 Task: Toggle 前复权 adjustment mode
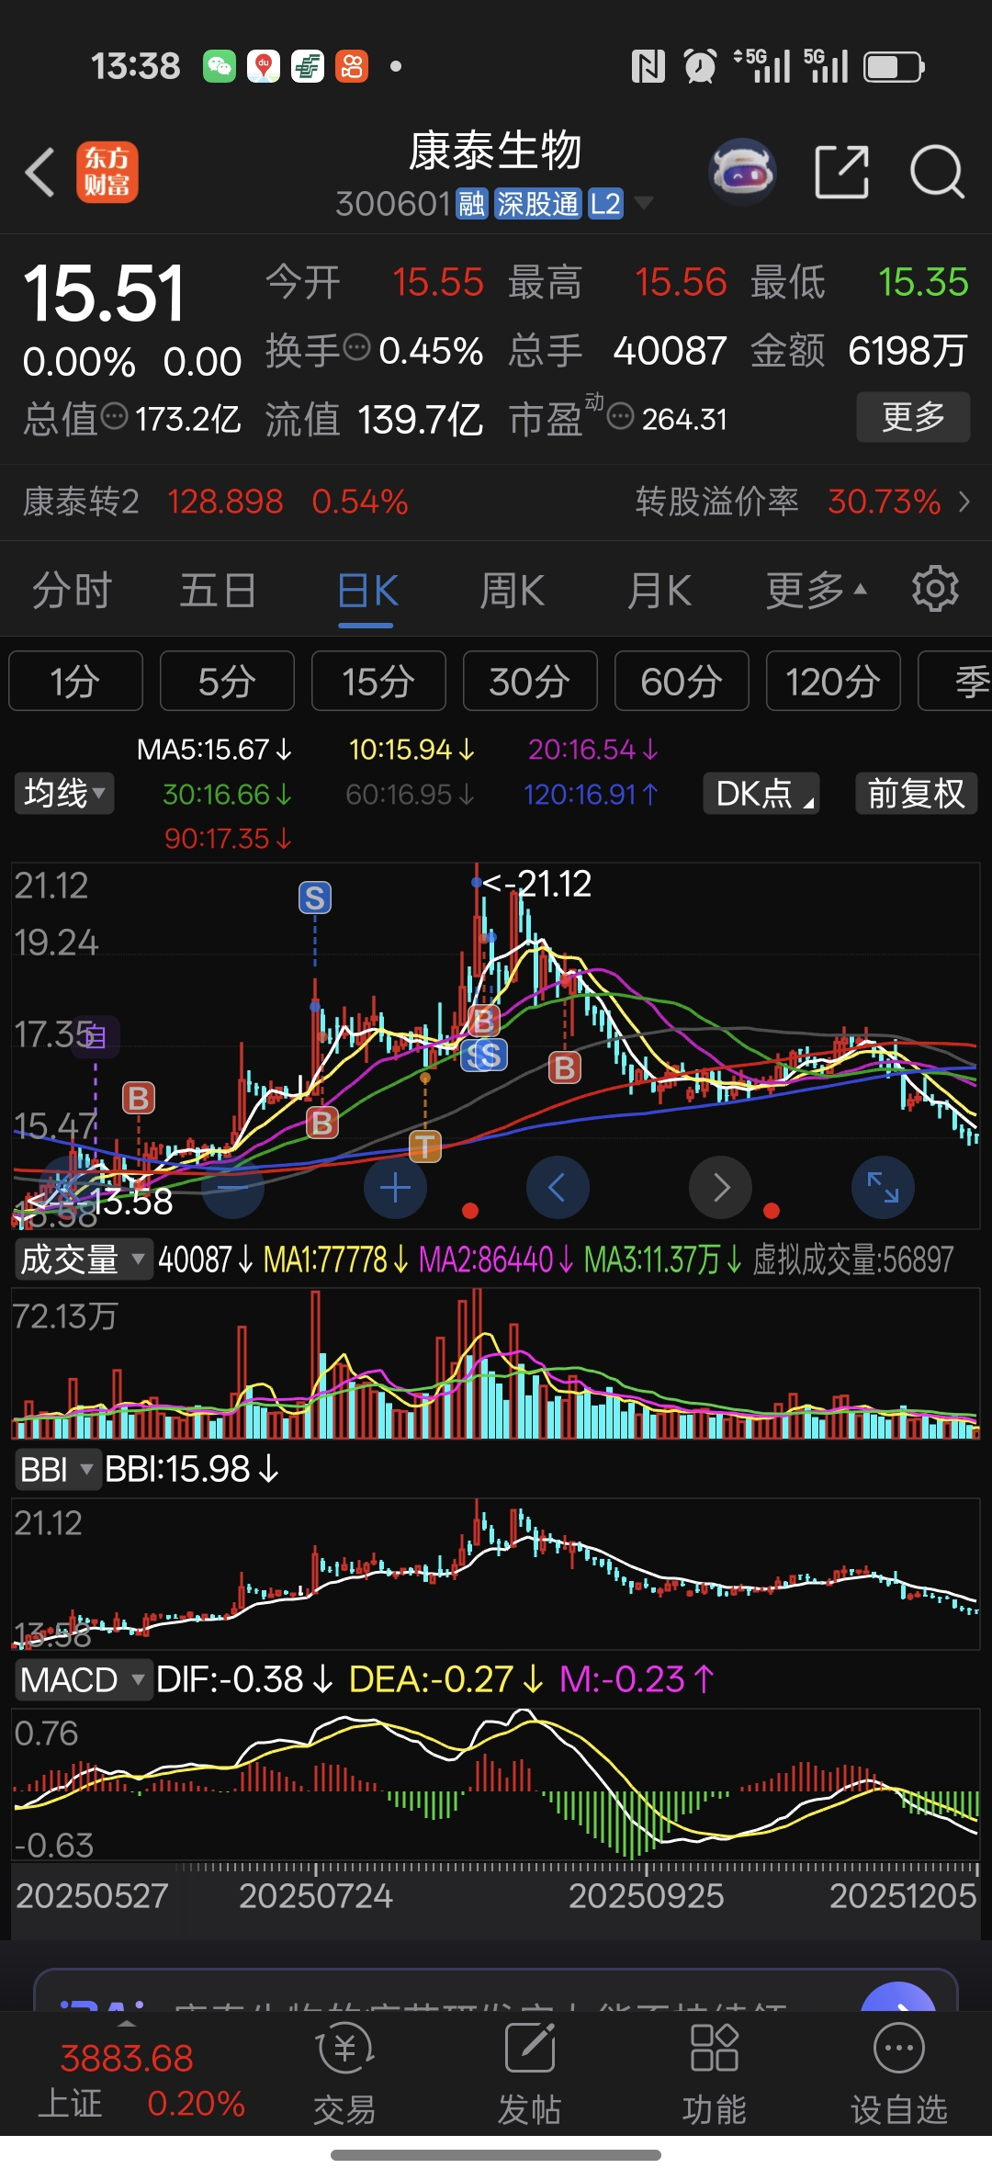[x=916, y=793]
